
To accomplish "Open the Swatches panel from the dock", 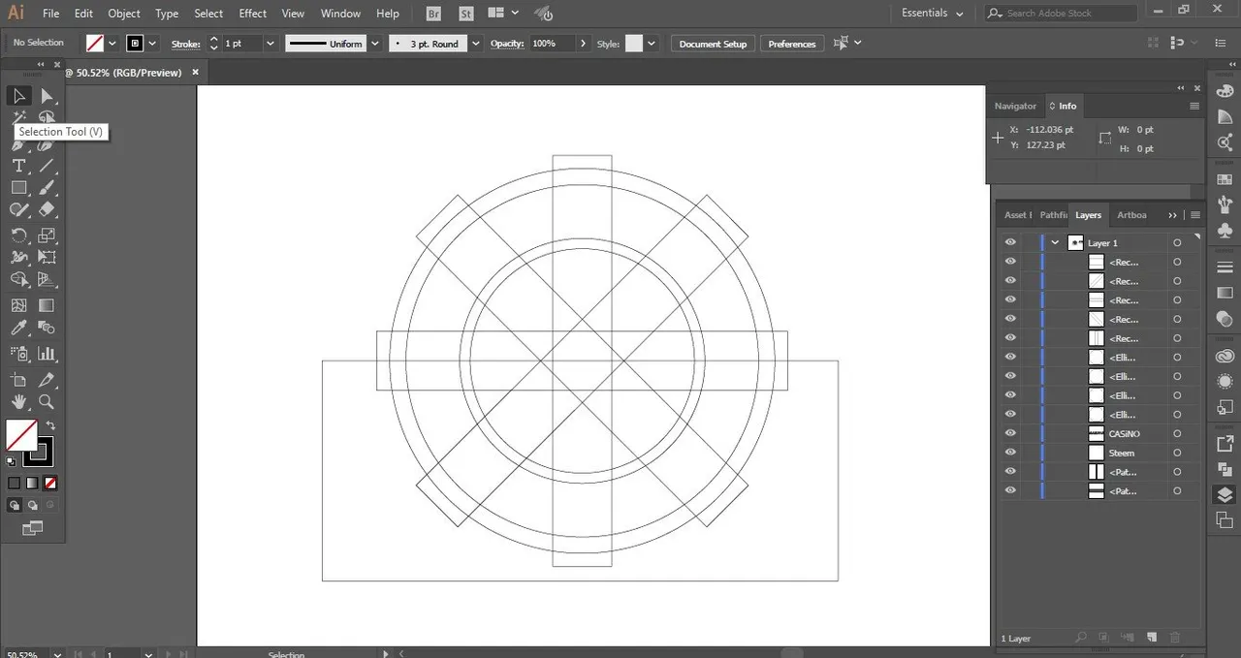I will click(x=1225, y=178).
